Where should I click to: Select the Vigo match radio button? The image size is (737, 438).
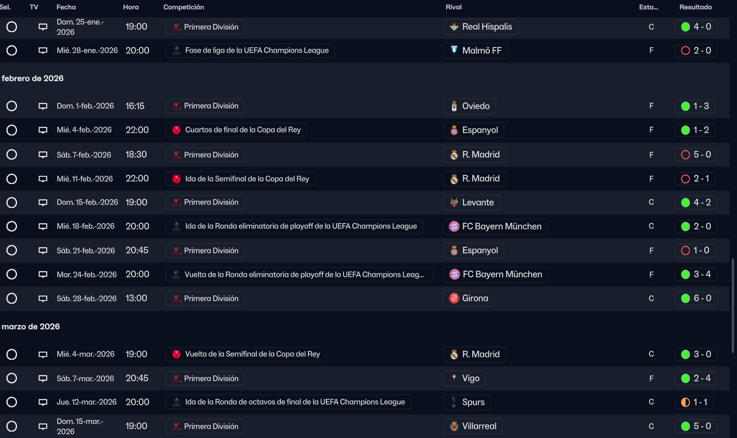12,378
